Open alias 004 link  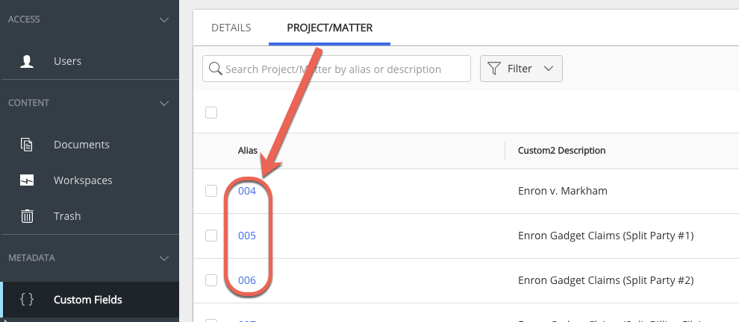point(247,191)
